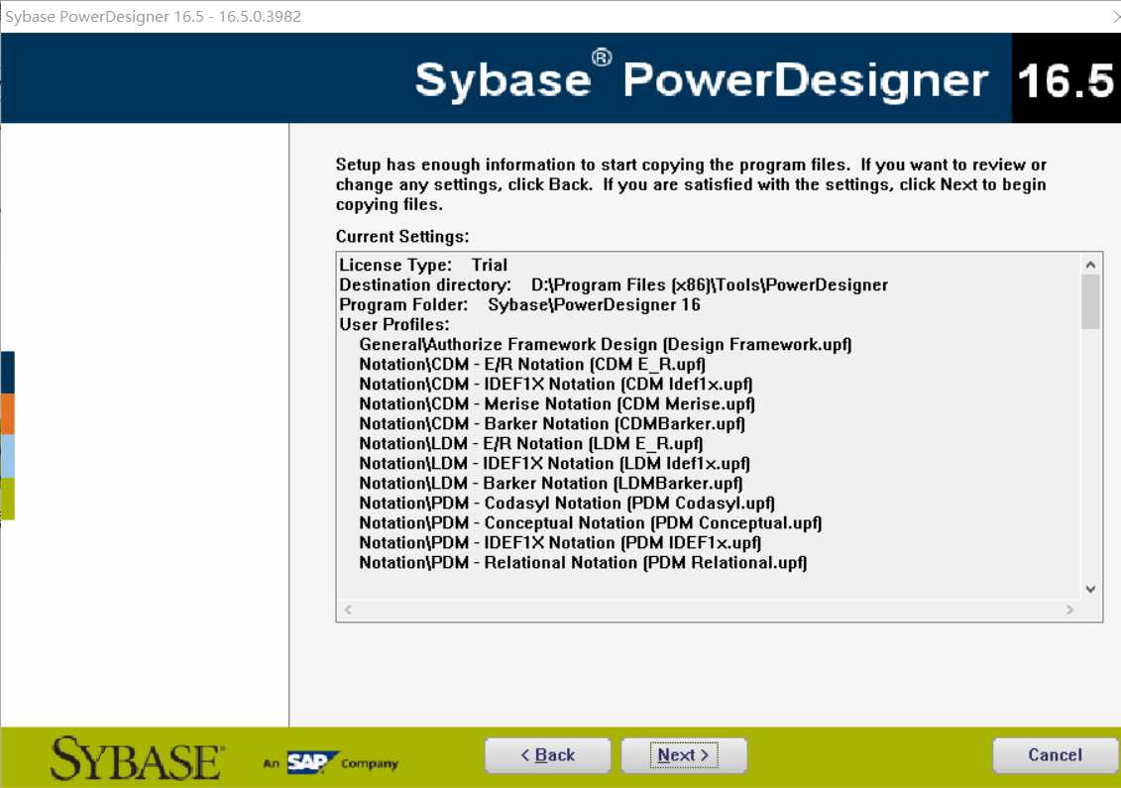Click the Current Settings: label
Image resolution: width=1121 pixels, height=788 pixels.
pyautogui.click(x=402, y=237)
